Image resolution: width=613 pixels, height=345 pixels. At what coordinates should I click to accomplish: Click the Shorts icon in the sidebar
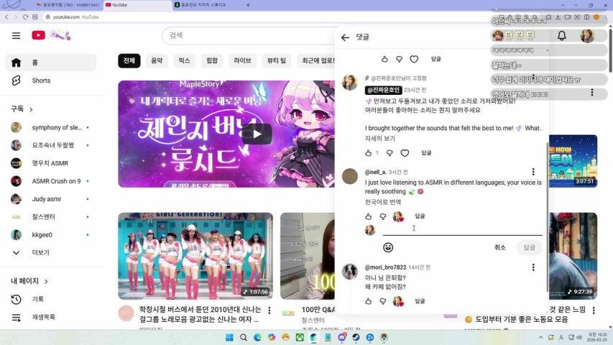click(16, 80)
